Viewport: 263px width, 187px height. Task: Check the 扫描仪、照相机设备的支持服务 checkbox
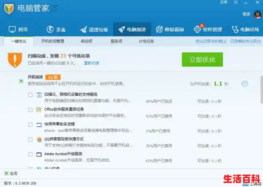pos(31,95)
